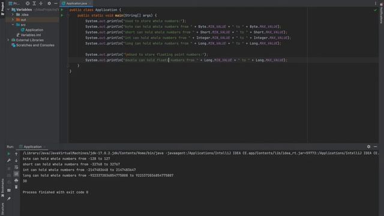Click Up the Stack Trace arrow
This screenshot has height=216, width=384.
coord(16,154)
